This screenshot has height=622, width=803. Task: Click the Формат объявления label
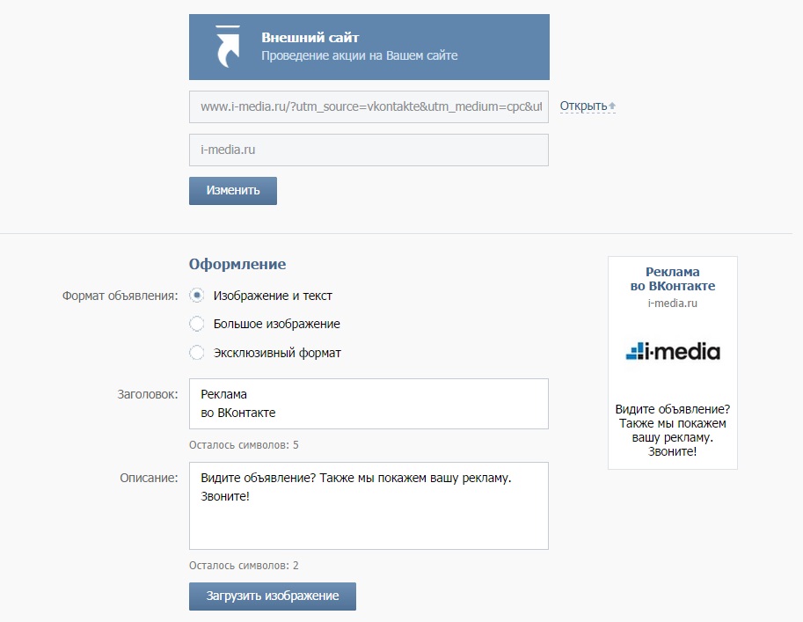pyautogui.click(x=120, y=296)
